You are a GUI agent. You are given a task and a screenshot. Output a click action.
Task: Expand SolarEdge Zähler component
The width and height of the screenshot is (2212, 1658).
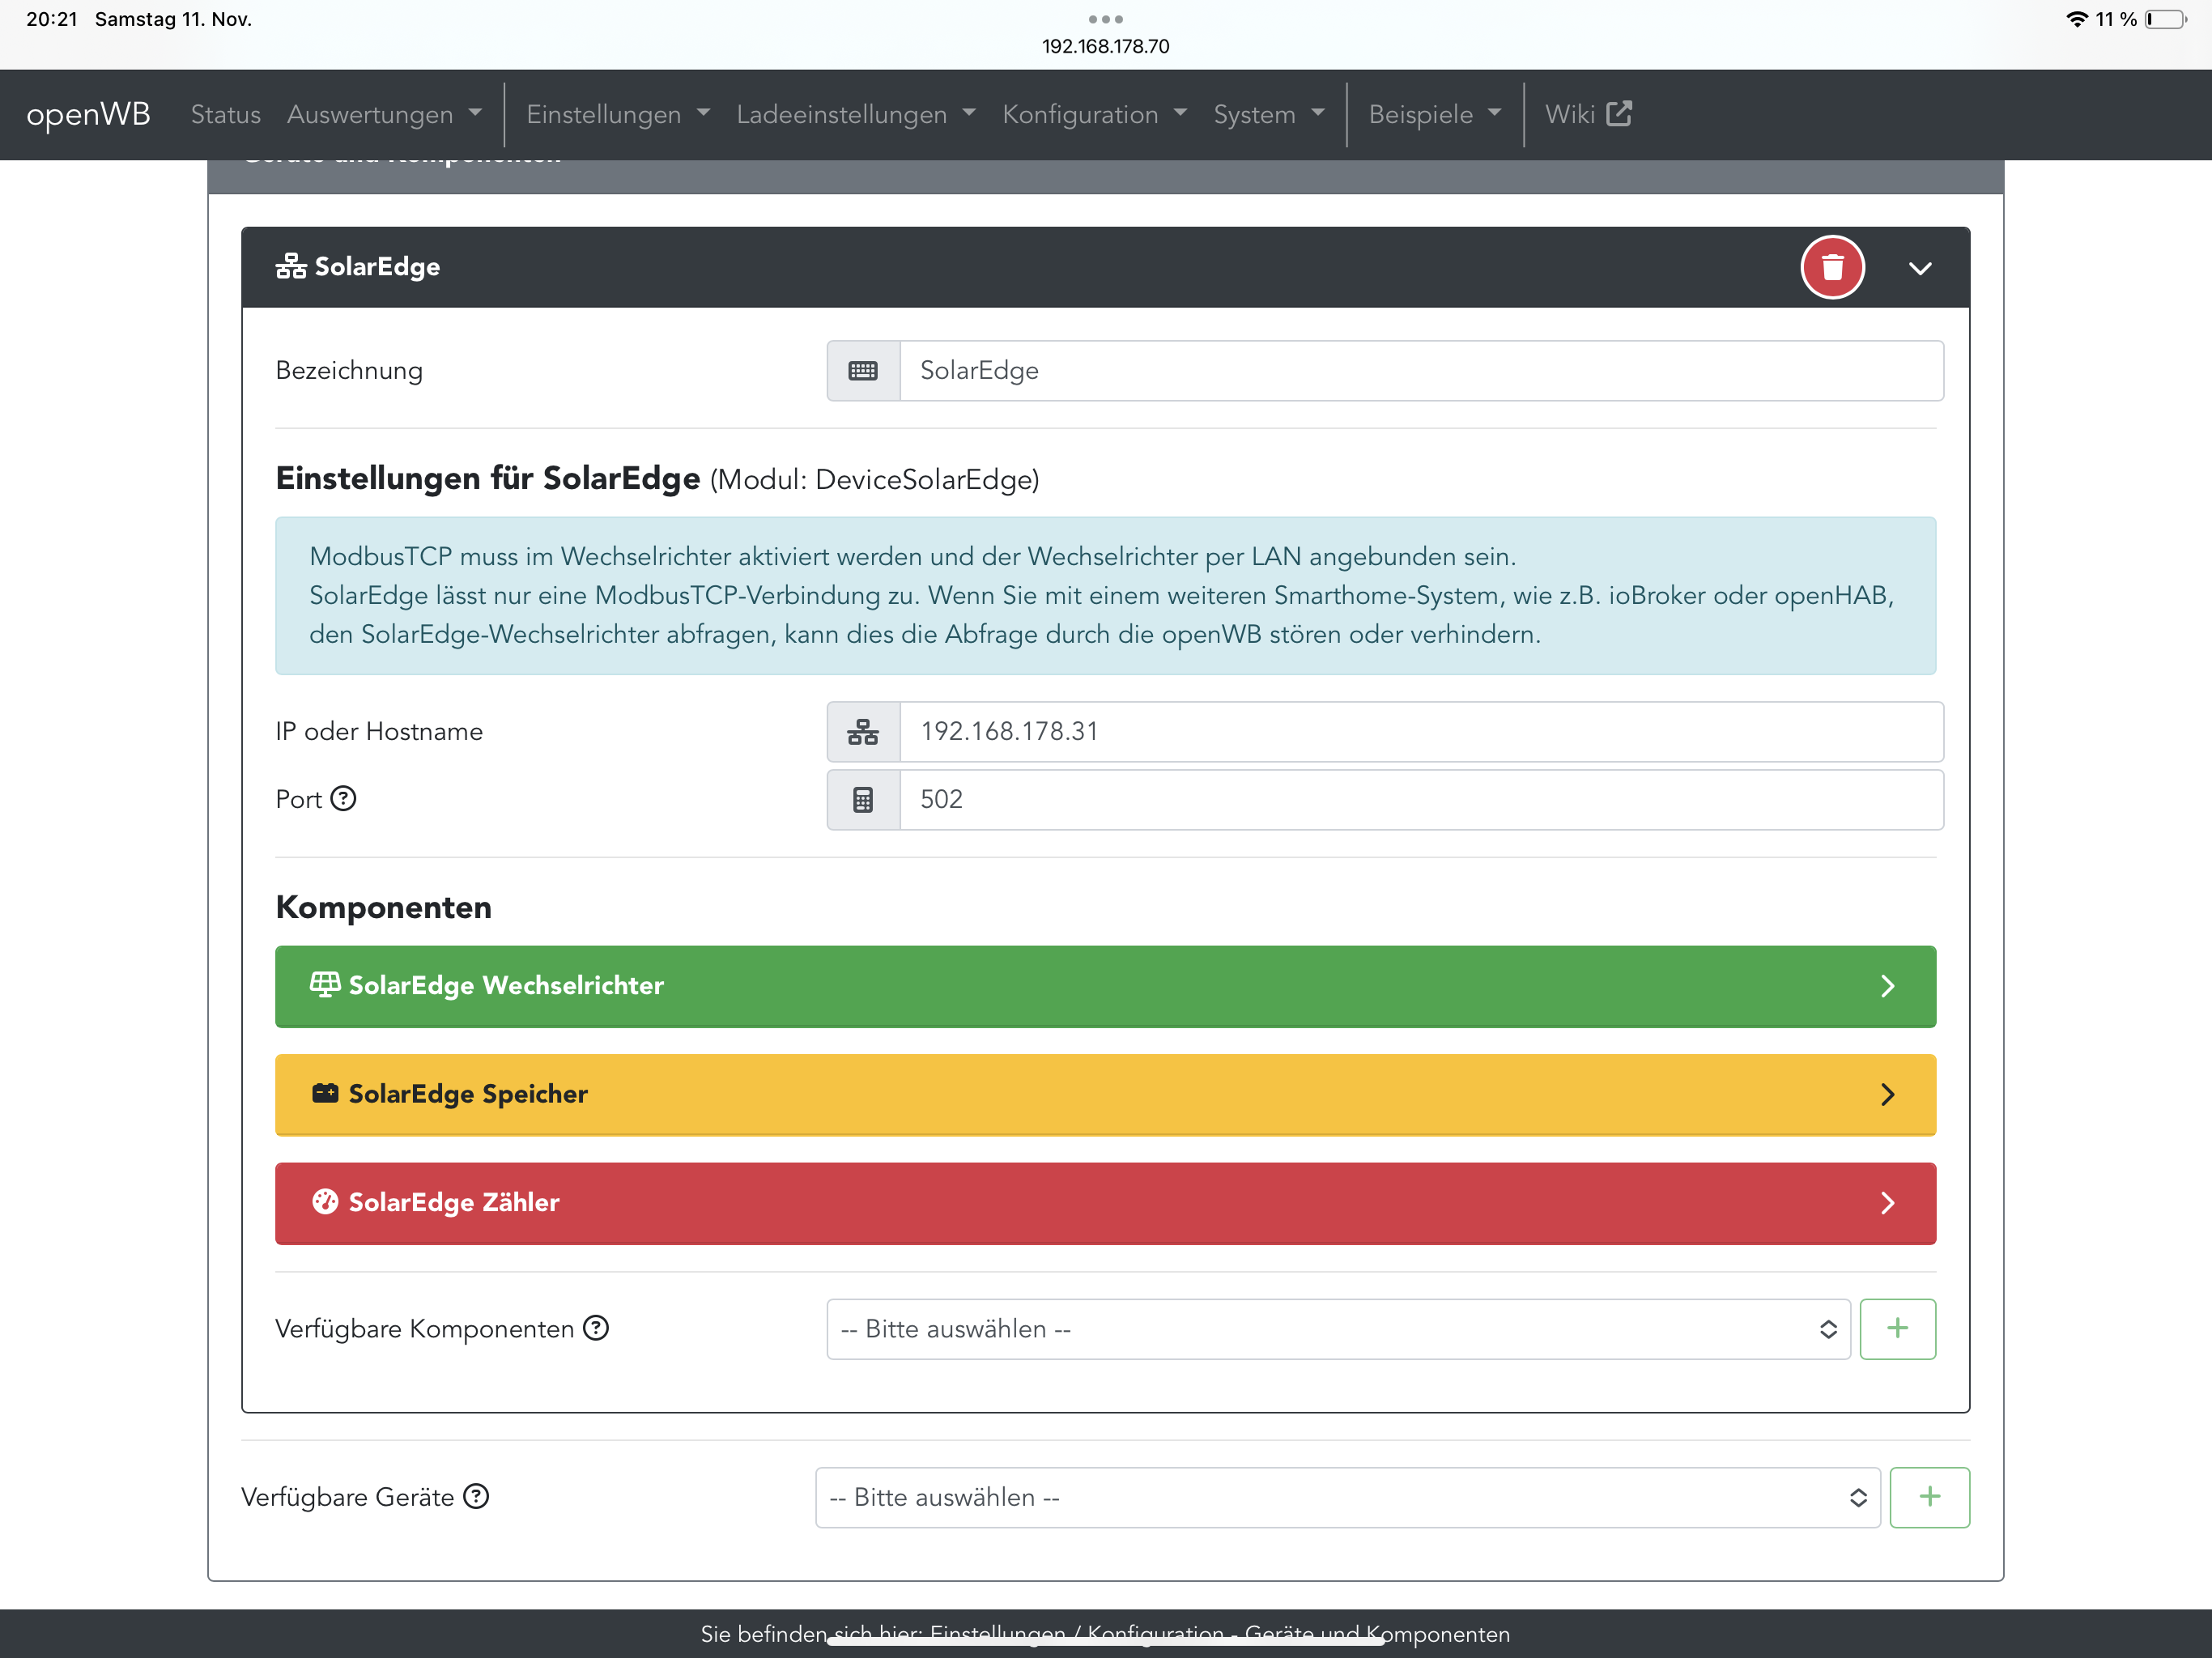pyautogui.click(x=1104, y=1203)
